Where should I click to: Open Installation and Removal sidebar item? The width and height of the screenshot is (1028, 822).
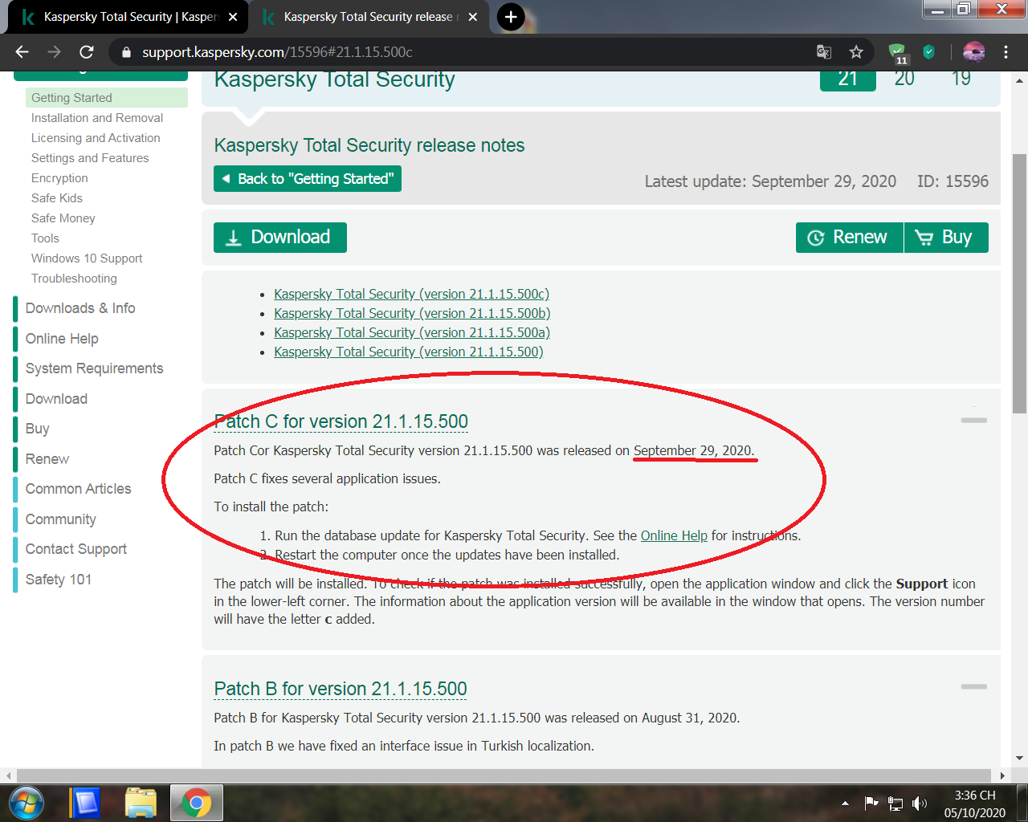tap(97, 118)
